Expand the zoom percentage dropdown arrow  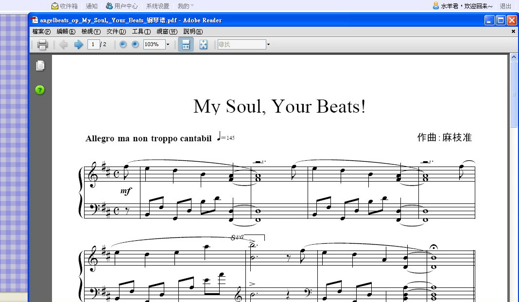(168, 44)
